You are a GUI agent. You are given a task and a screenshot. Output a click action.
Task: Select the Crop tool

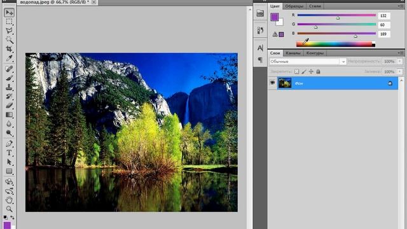click(9, 49)
